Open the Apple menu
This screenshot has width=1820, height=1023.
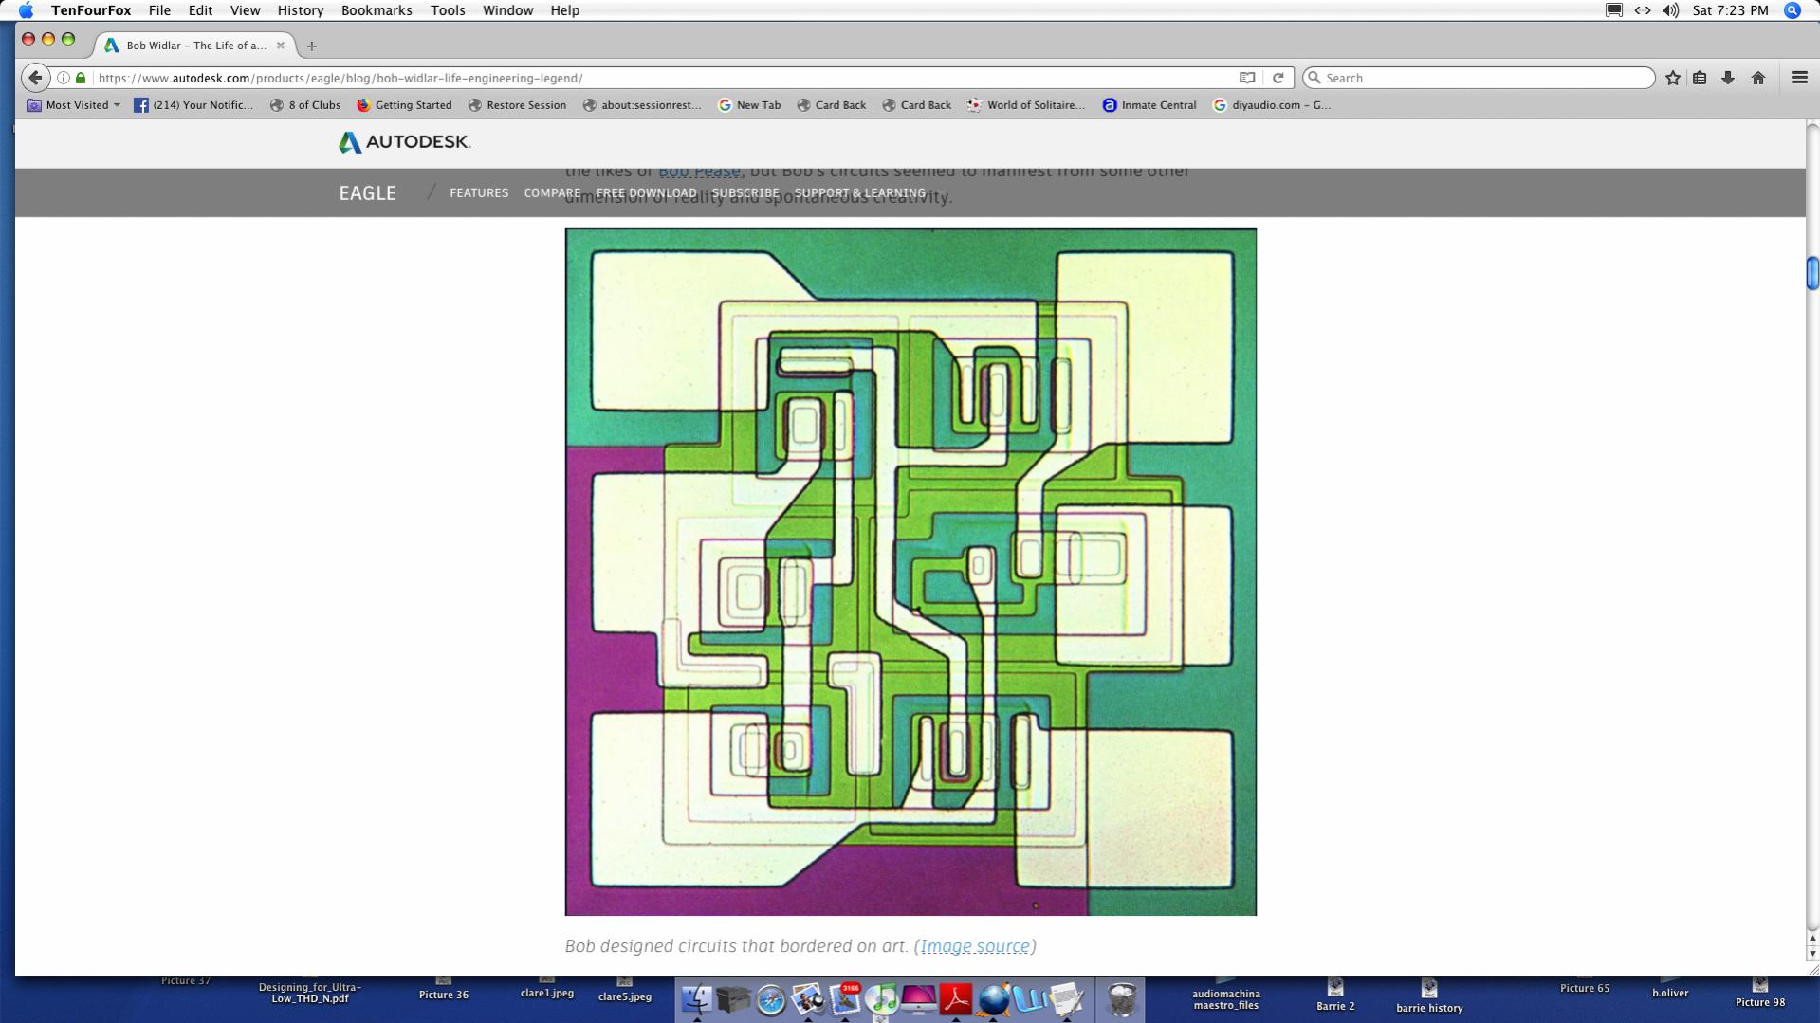tap(26, 10)
